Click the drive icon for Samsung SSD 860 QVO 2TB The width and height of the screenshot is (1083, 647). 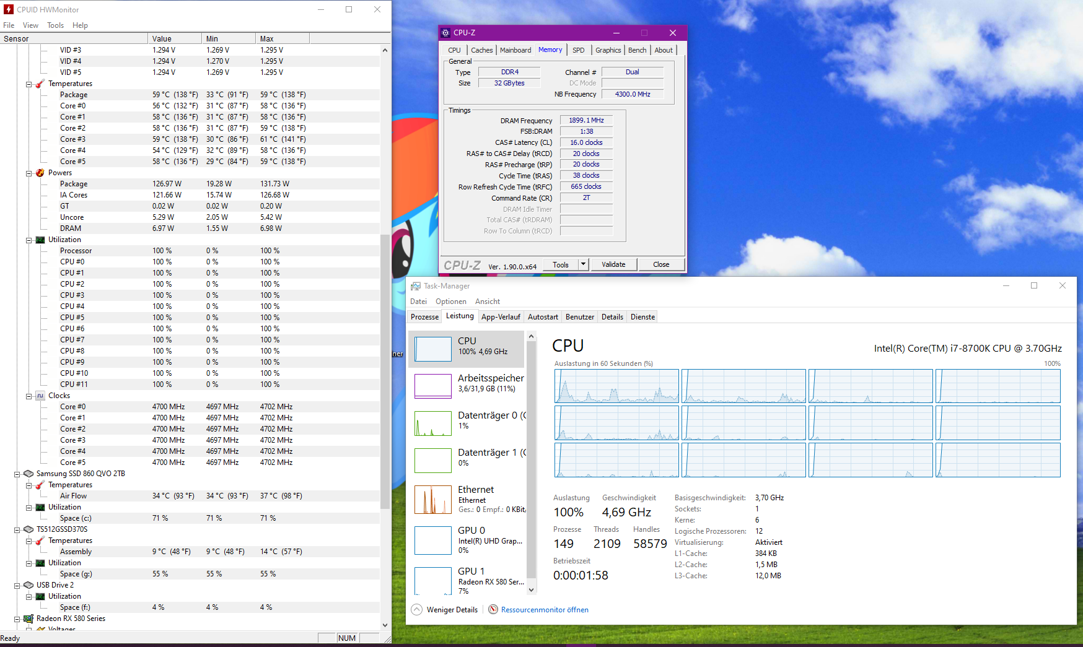tap(28, 474)
